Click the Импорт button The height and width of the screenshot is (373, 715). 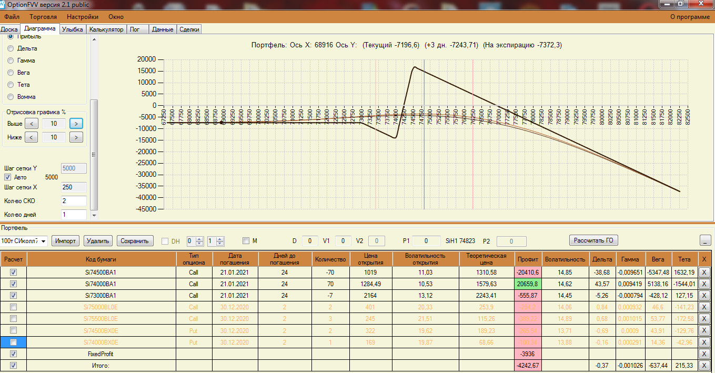tap(66, 241)
